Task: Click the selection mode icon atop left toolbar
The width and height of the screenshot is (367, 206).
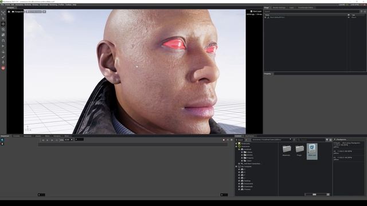Action: click(x=3, y=13)
